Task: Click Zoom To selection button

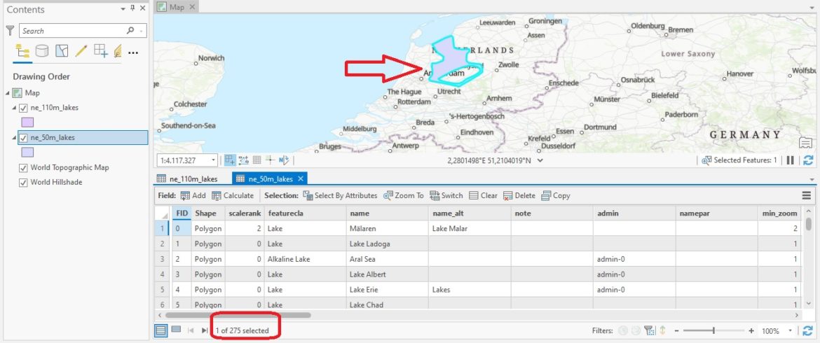Action: [x=404, y=196]
